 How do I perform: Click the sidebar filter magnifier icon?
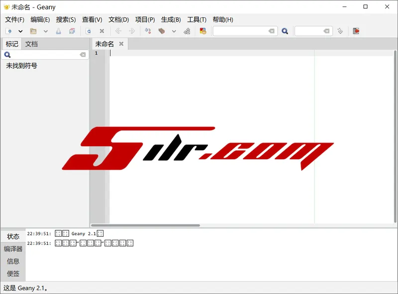pos(7,55)
